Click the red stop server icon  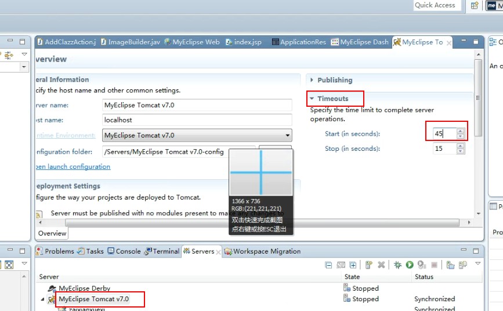pyautogui.click(x=435, y=265)
